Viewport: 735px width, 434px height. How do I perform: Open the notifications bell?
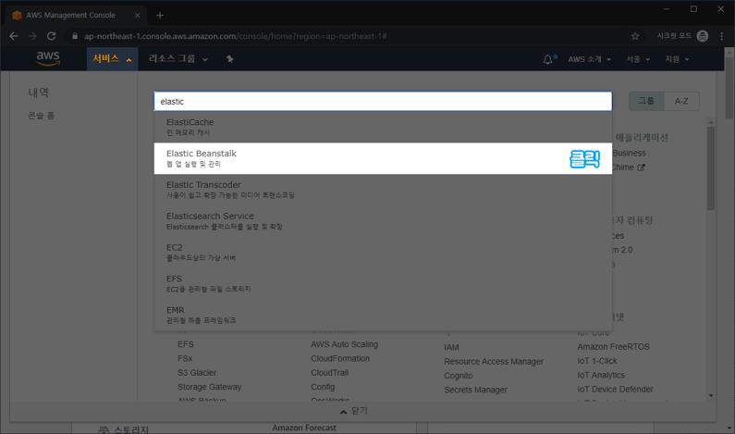click(547, 59)
